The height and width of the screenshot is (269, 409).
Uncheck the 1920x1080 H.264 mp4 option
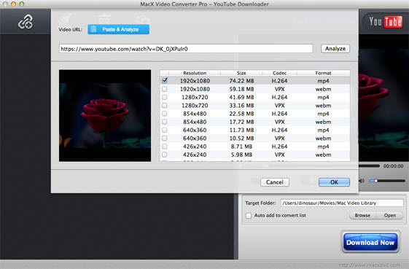[x=165, y=81]
